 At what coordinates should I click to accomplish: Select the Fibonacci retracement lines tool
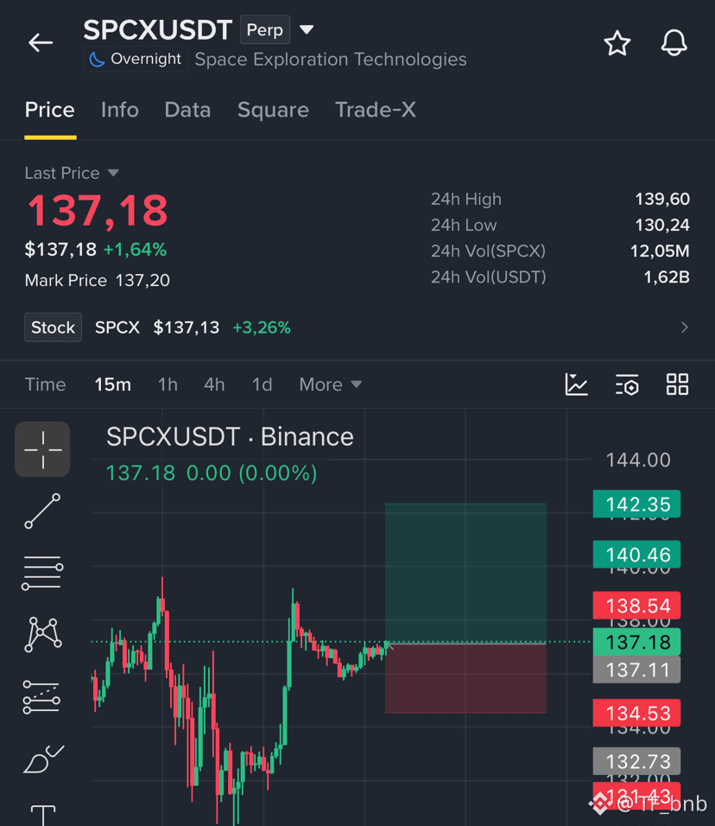[42, 573]
